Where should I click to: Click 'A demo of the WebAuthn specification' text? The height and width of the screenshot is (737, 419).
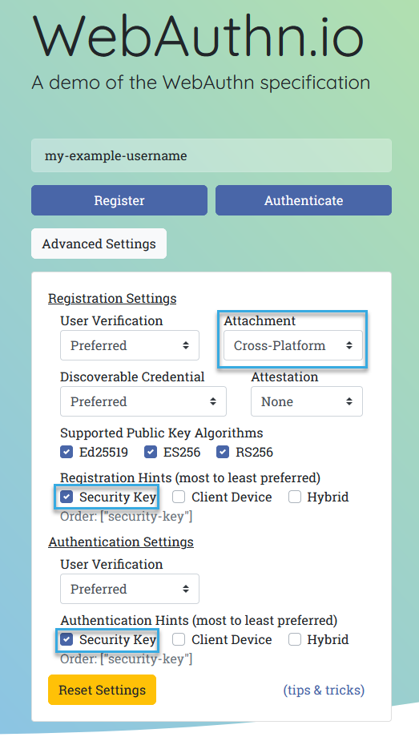(x=201, y=83)
